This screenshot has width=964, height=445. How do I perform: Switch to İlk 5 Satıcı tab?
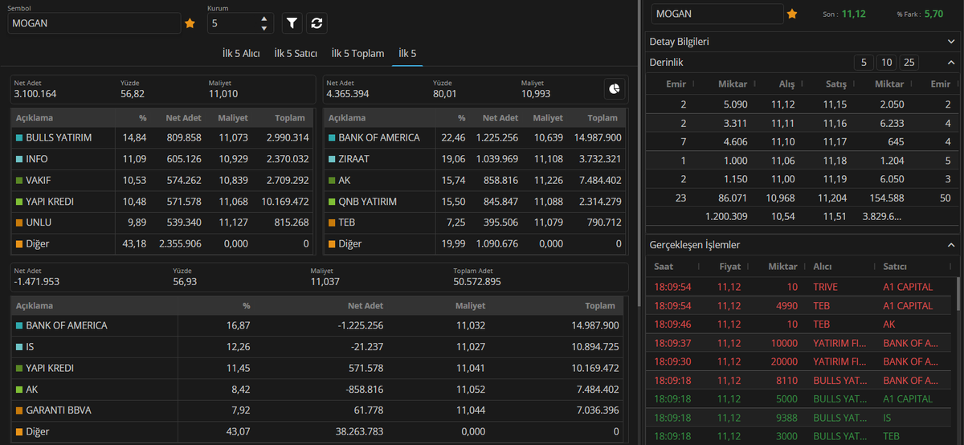pyautogui.click(x=295, y=54)
